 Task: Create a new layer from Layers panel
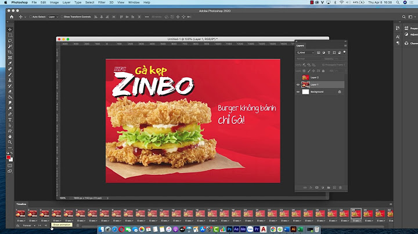334,188
